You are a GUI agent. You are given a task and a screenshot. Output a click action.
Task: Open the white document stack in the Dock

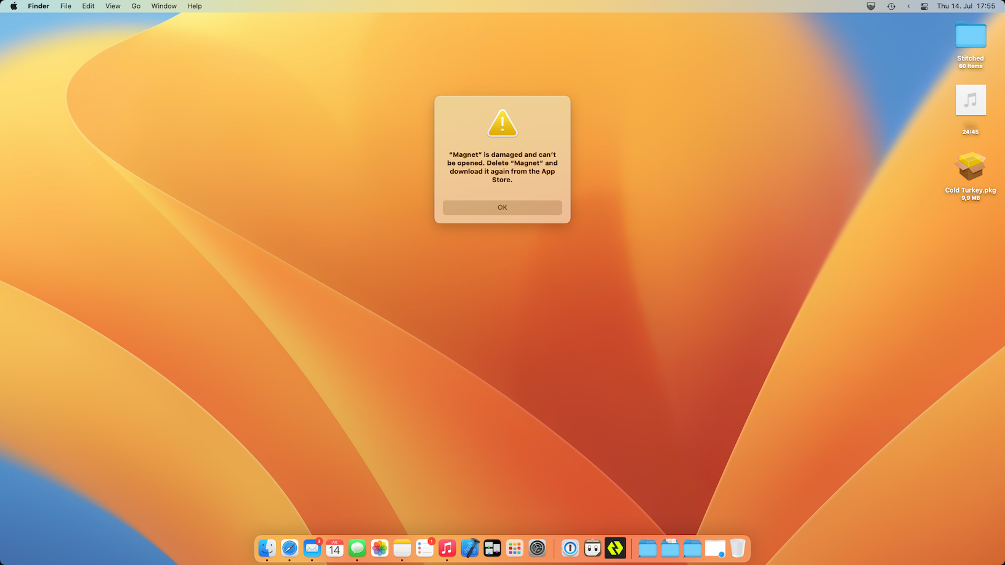click(715, 548)
